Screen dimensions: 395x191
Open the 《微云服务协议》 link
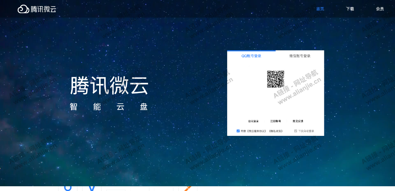257,131
